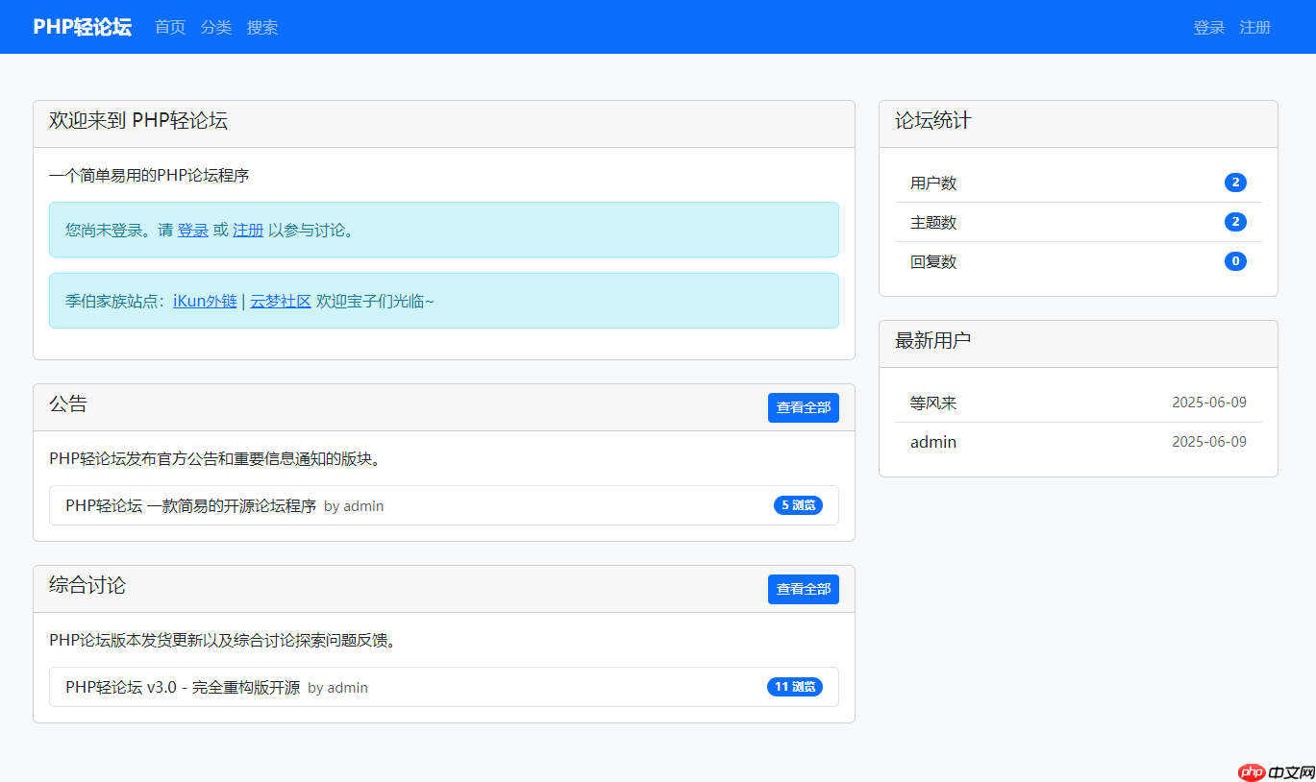Click the 登录 link inside the alert box
Image resolution: width=1316 pixels, height=782 pixels.
[x=193, y=230]
